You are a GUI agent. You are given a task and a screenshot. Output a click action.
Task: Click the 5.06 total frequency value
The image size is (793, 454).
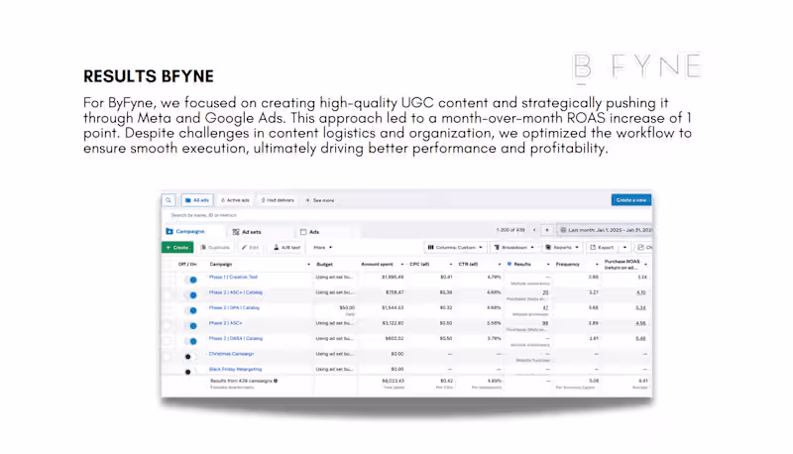click(x=594, y=381)
